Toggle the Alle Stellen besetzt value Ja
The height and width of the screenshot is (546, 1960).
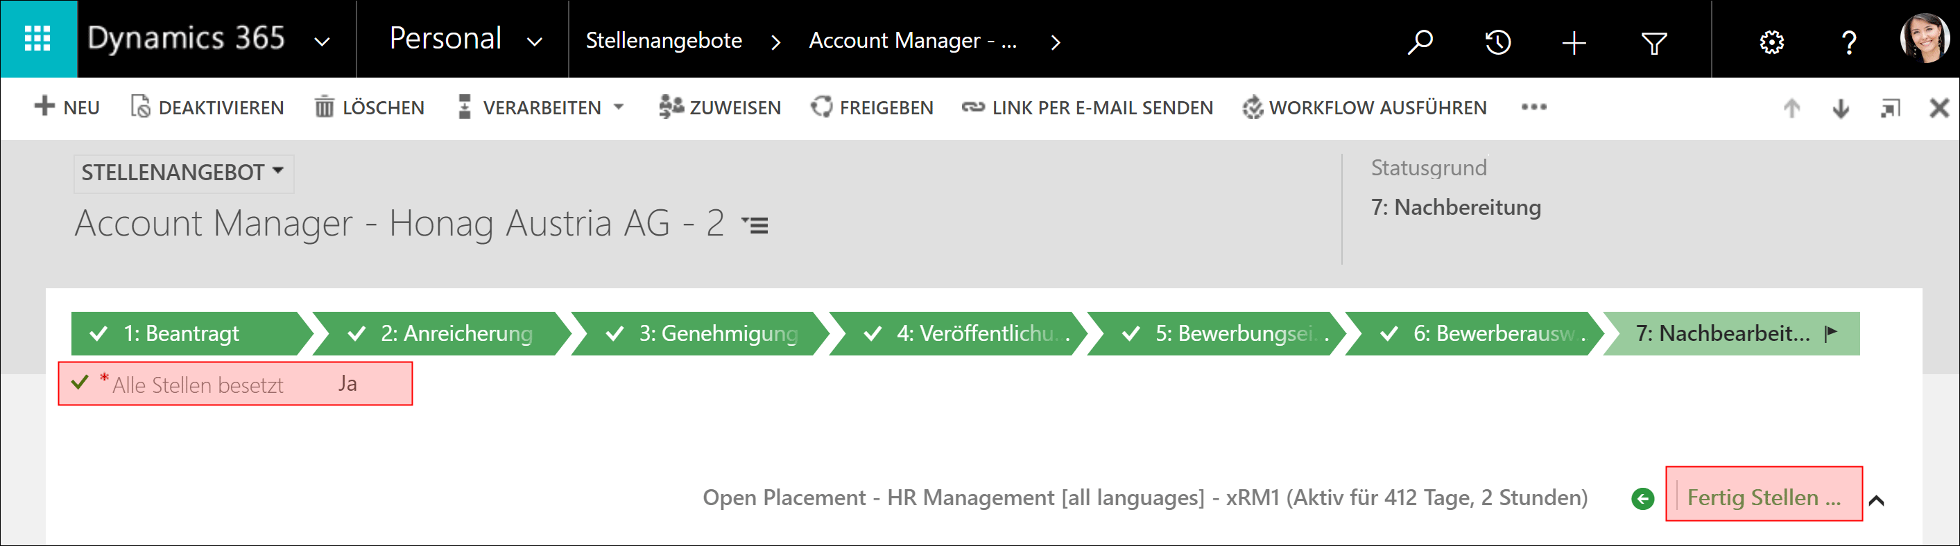pyautogui.click(x=347, y=384)
